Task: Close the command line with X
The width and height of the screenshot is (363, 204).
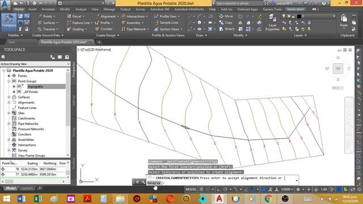Action: click(137, 182)
